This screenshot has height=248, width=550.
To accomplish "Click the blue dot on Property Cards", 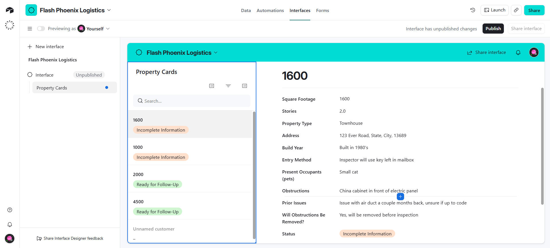I will coord(107,88).
